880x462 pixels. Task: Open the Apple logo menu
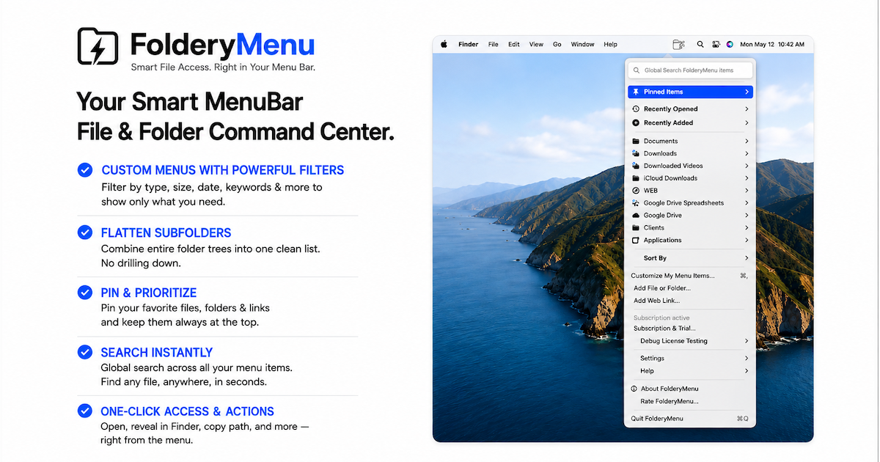point(444,44)
